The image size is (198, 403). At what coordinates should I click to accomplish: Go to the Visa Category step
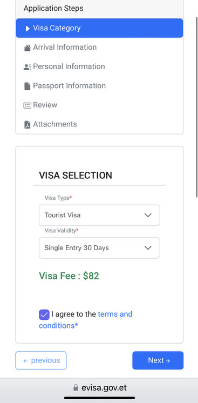tap(99, 28)
